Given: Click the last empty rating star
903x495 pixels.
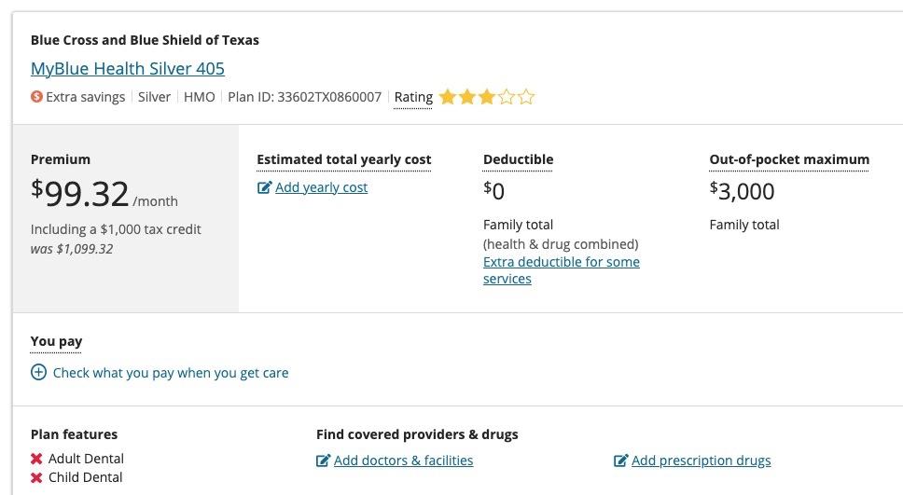Looking at the screenshot, I should (526, 97).
